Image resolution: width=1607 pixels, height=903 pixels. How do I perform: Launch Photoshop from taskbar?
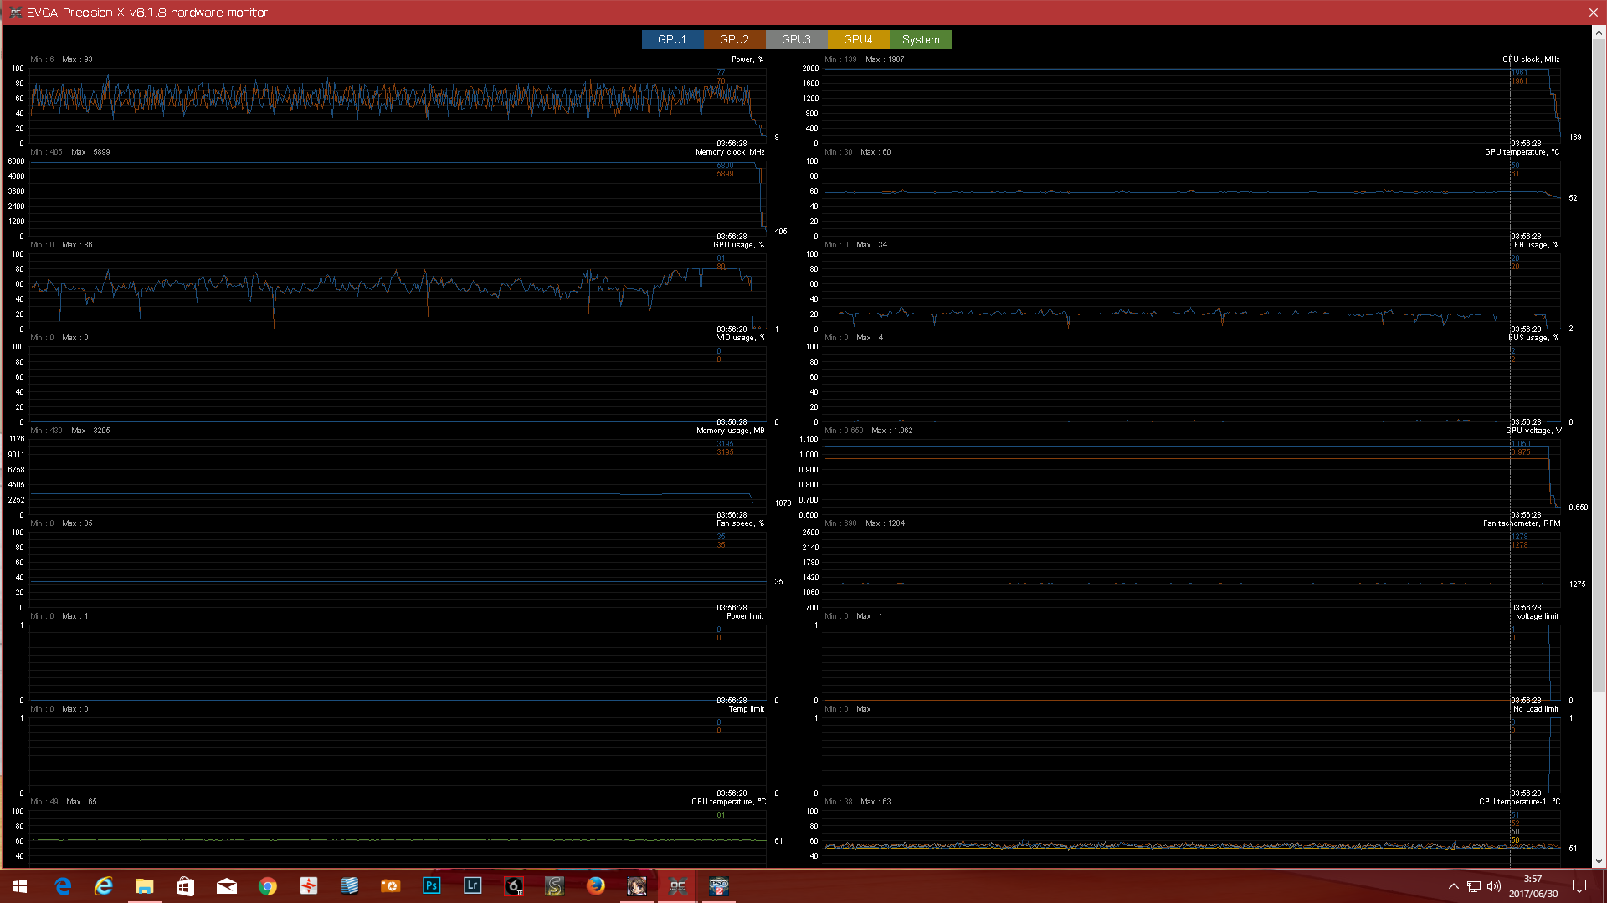coord(431,885)
